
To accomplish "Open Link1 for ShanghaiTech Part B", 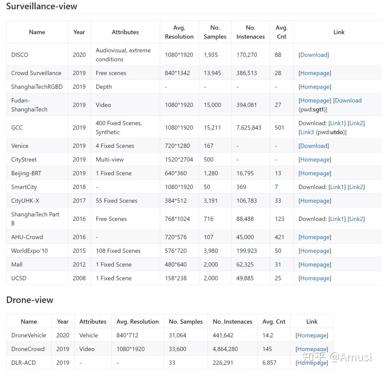I will click(x=336, y=218).
